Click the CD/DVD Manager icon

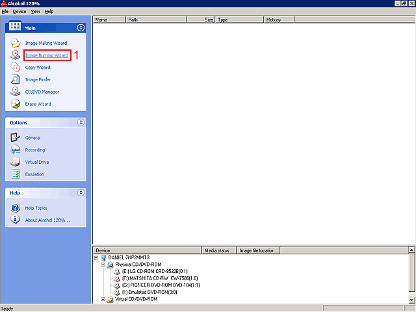(x=16, y=92)
